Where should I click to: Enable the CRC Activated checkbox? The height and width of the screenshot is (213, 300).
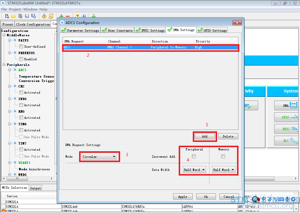click(21, 92)
